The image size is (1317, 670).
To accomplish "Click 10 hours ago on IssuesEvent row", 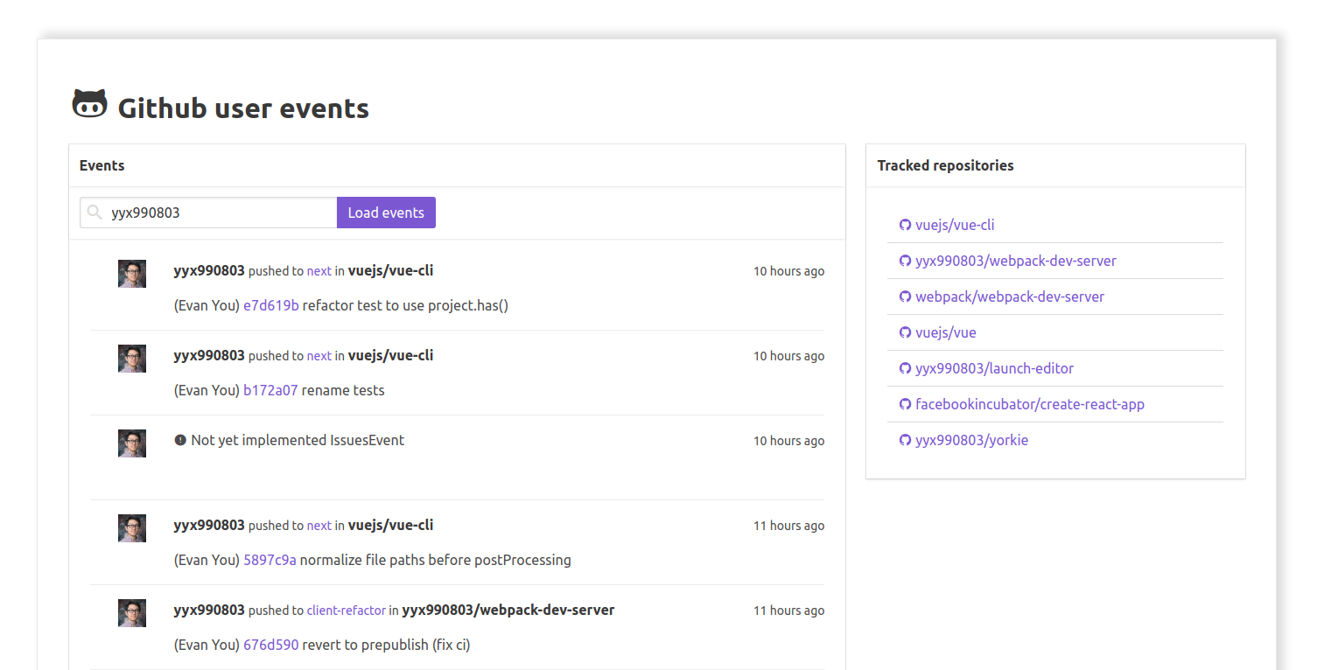I will pyautogui.click(x=788, y=441).
